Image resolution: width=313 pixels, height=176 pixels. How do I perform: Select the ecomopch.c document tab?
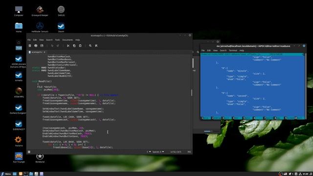[37, 52]
